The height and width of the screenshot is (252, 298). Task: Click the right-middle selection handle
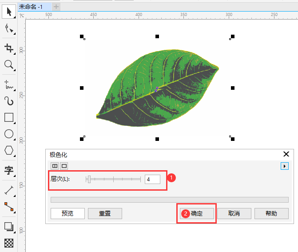coord(233,88)
